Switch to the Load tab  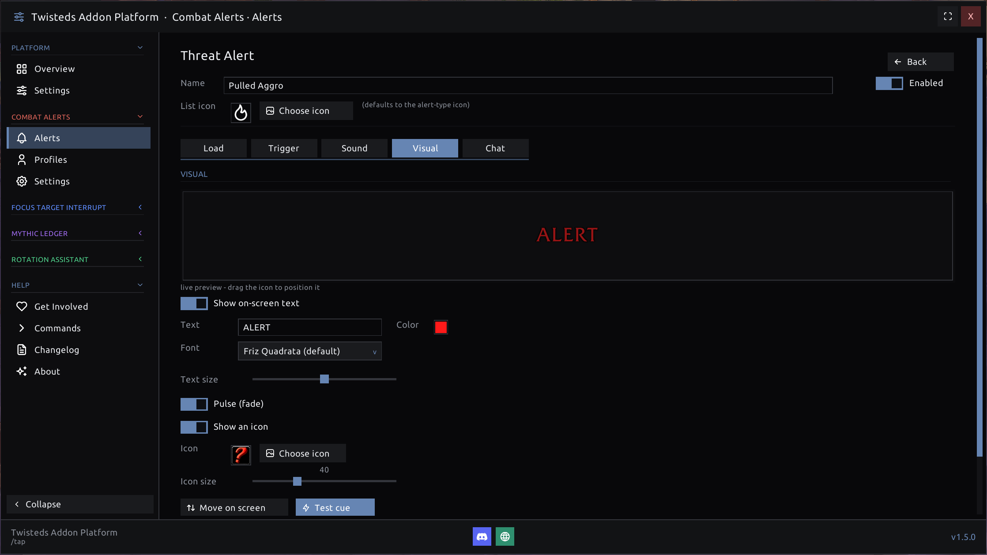[213, 148]
